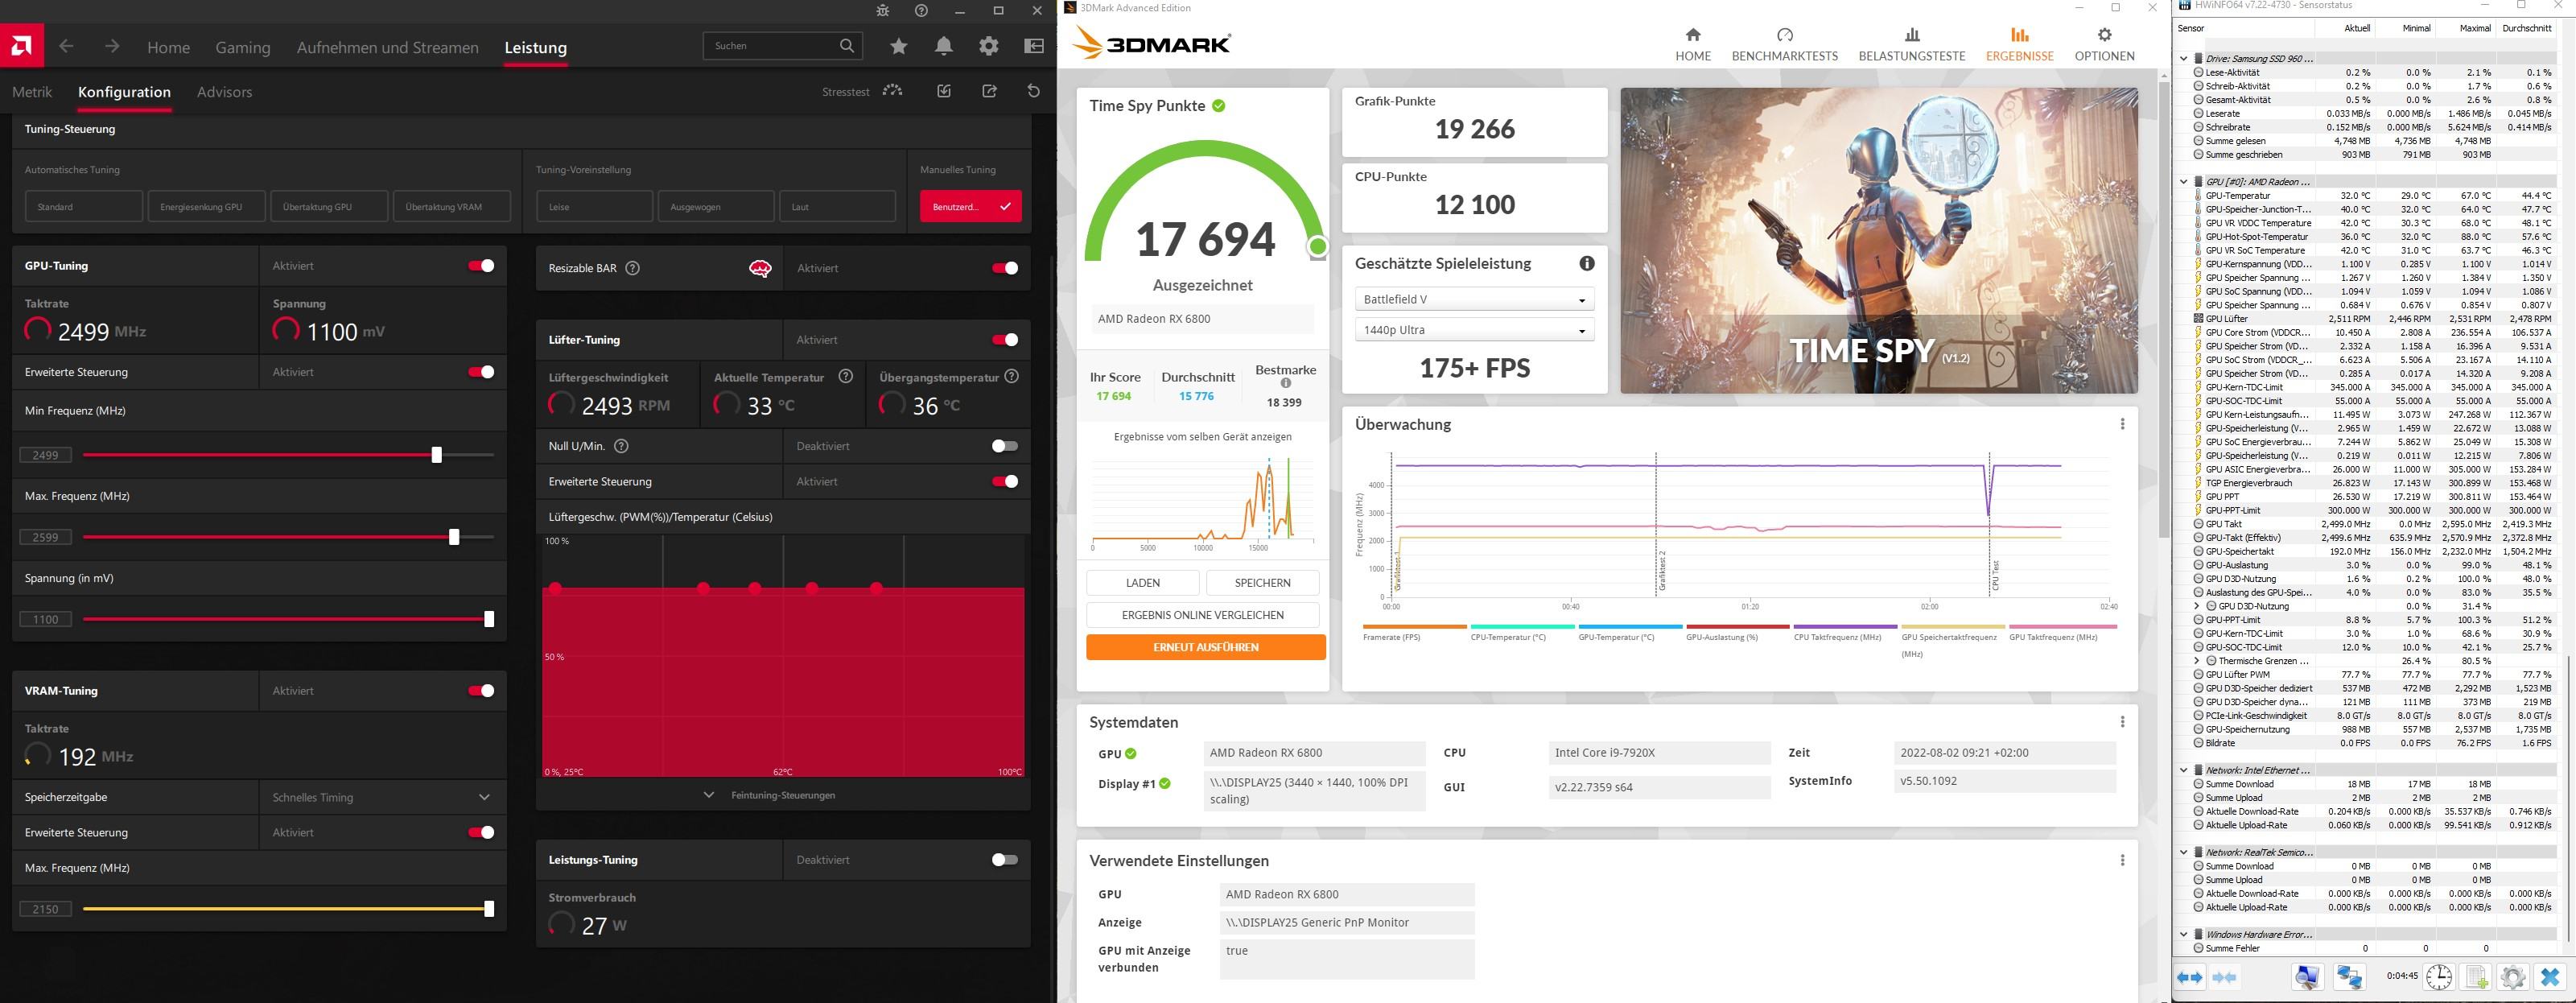
Task: Click ERNEUT AUSFÜHREN button
Action: [1205, 647]
